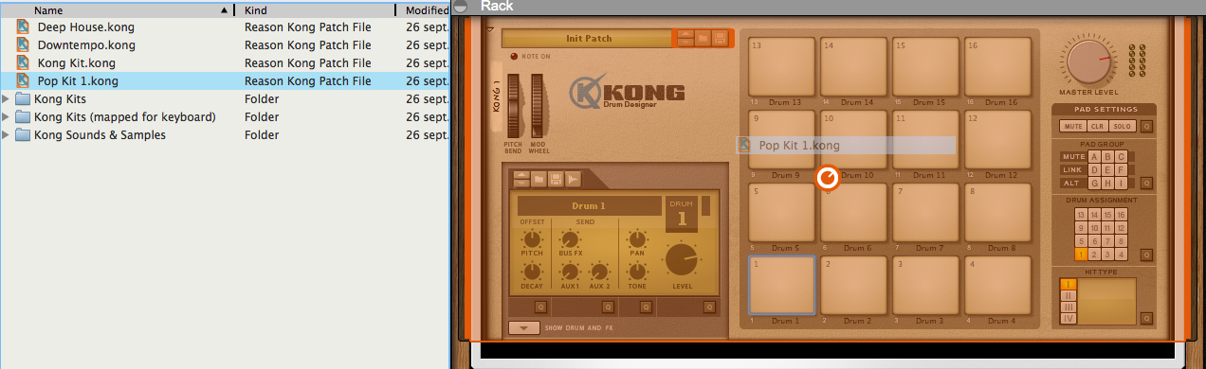Screen dimensions: 1206x369
Task: Hit drum pad 8
Action: (x=996, y=212)
